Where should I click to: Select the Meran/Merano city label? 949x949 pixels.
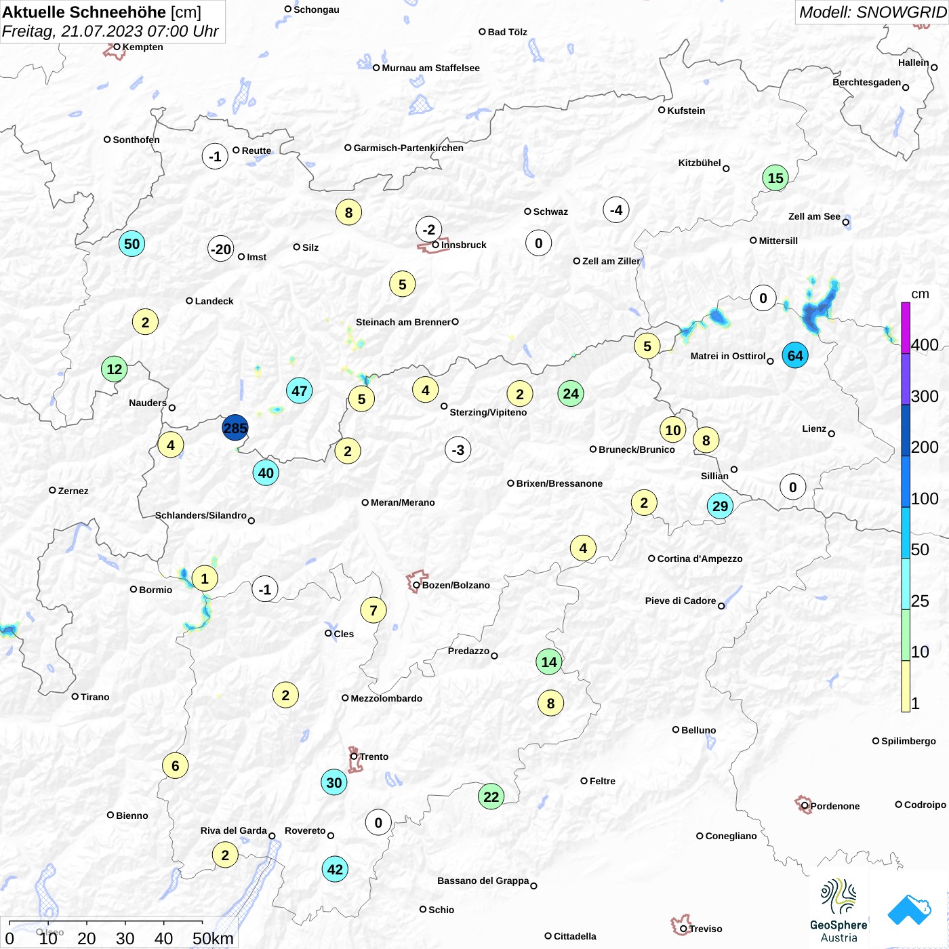tap(403, 502)
